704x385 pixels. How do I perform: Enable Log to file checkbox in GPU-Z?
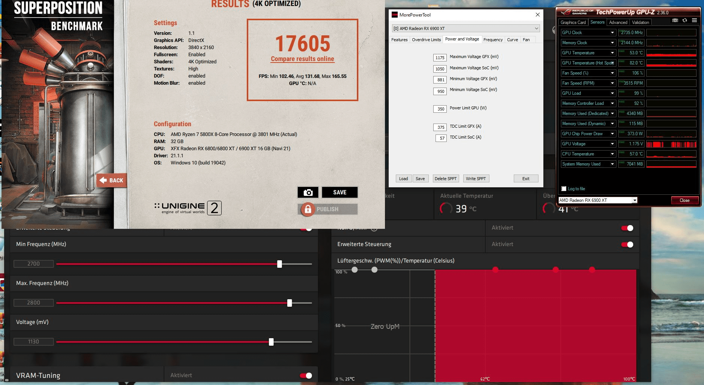click(x=564, y=189)
